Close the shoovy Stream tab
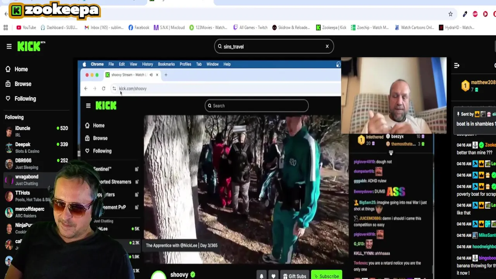 [157, 75]
